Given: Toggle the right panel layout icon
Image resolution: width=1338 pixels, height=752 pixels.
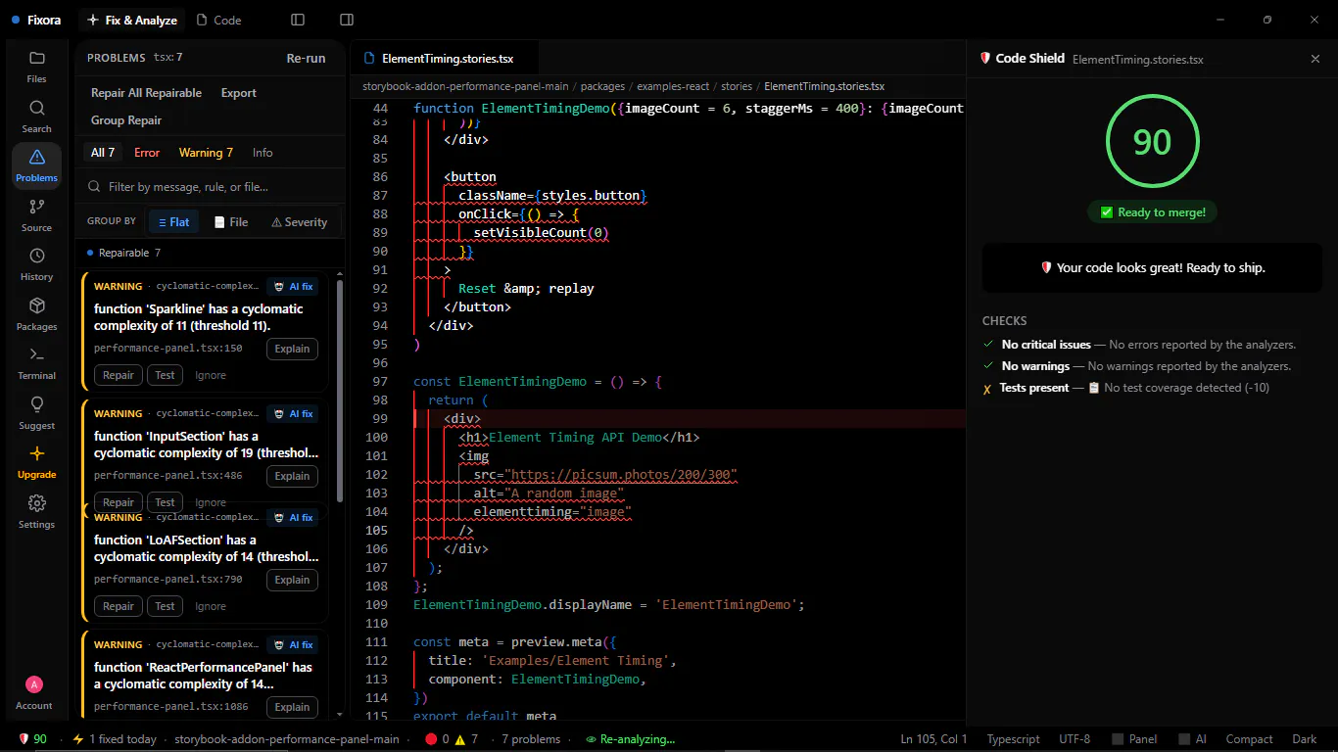Looking at the screenshot, I should click(x=347, y=20).
